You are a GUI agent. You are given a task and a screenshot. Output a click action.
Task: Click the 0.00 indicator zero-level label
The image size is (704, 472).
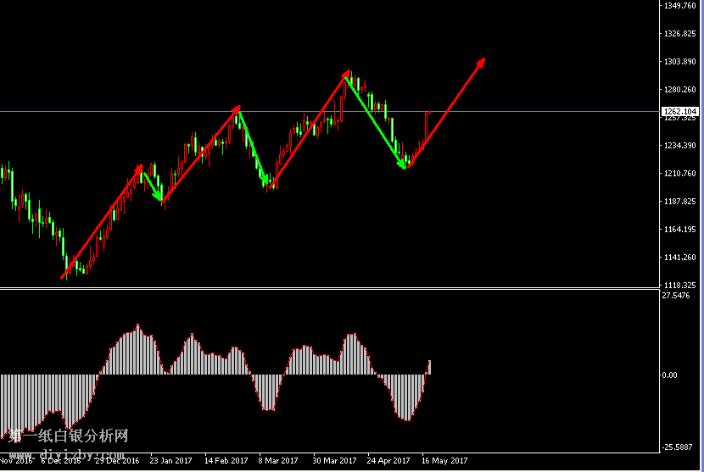tap(669, 375)
